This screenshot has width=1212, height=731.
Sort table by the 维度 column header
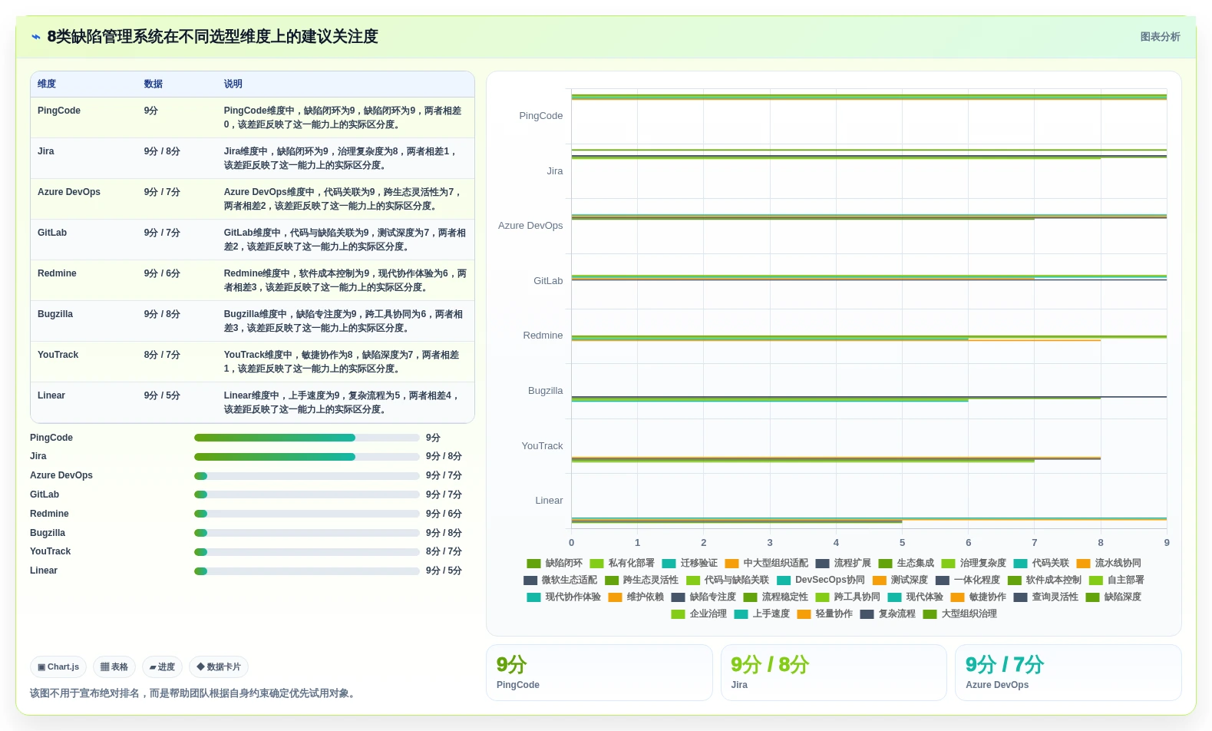[x=47, y=84]
